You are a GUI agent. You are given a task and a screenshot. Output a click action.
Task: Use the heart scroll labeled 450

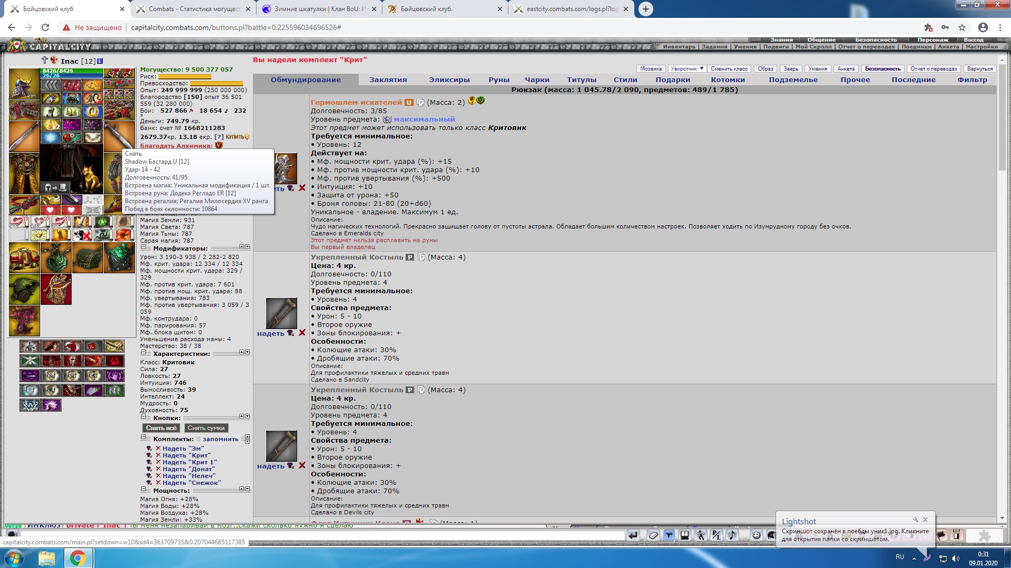[40, 222]
